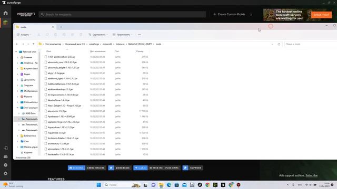Open Explorer's See more ellipsis menu
The height and width of the screenshot is (189, 337).
[x=140, y=35]
